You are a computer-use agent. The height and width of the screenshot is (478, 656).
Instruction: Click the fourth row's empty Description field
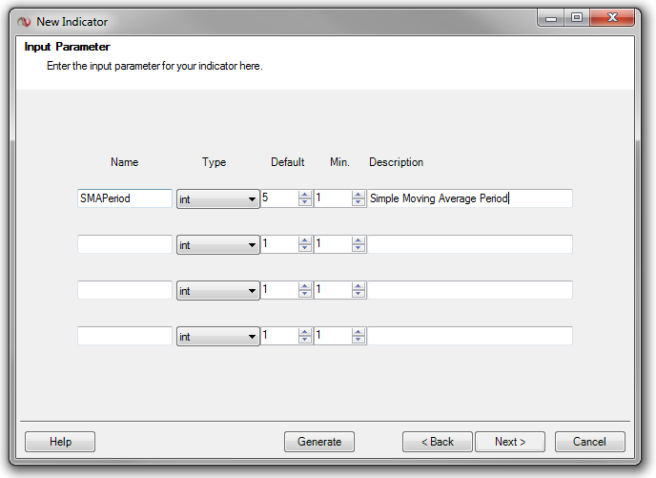click(470, 336)
